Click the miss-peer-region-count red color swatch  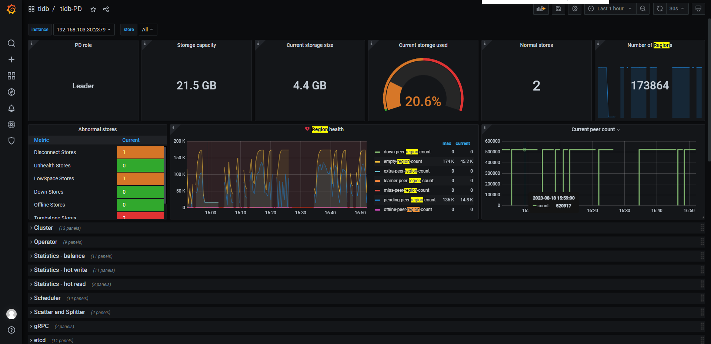click(x=378, y=190)
